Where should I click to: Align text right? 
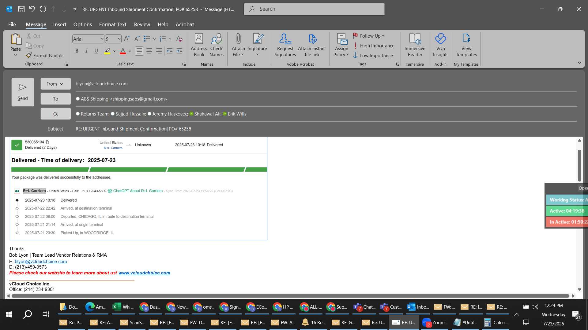point(159,51)
